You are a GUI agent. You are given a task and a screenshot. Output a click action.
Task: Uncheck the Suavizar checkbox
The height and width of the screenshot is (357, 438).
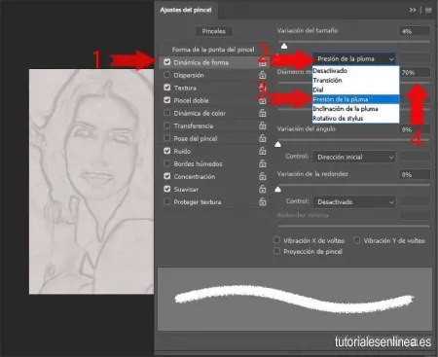pyautogui.click(x=167, y=189)
